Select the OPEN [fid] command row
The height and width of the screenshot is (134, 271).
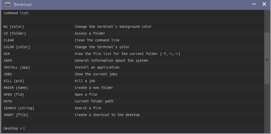pos(133,94)
